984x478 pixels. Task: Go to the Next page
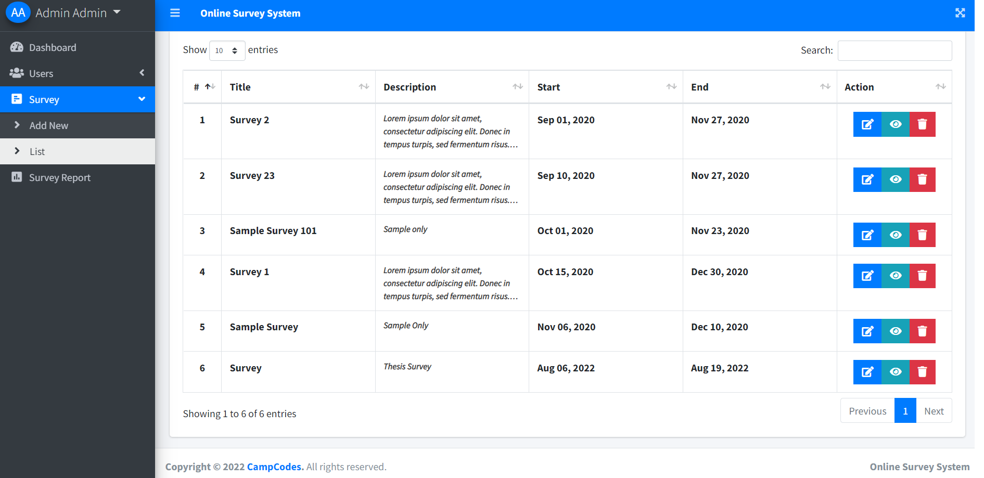pos(934,411)
